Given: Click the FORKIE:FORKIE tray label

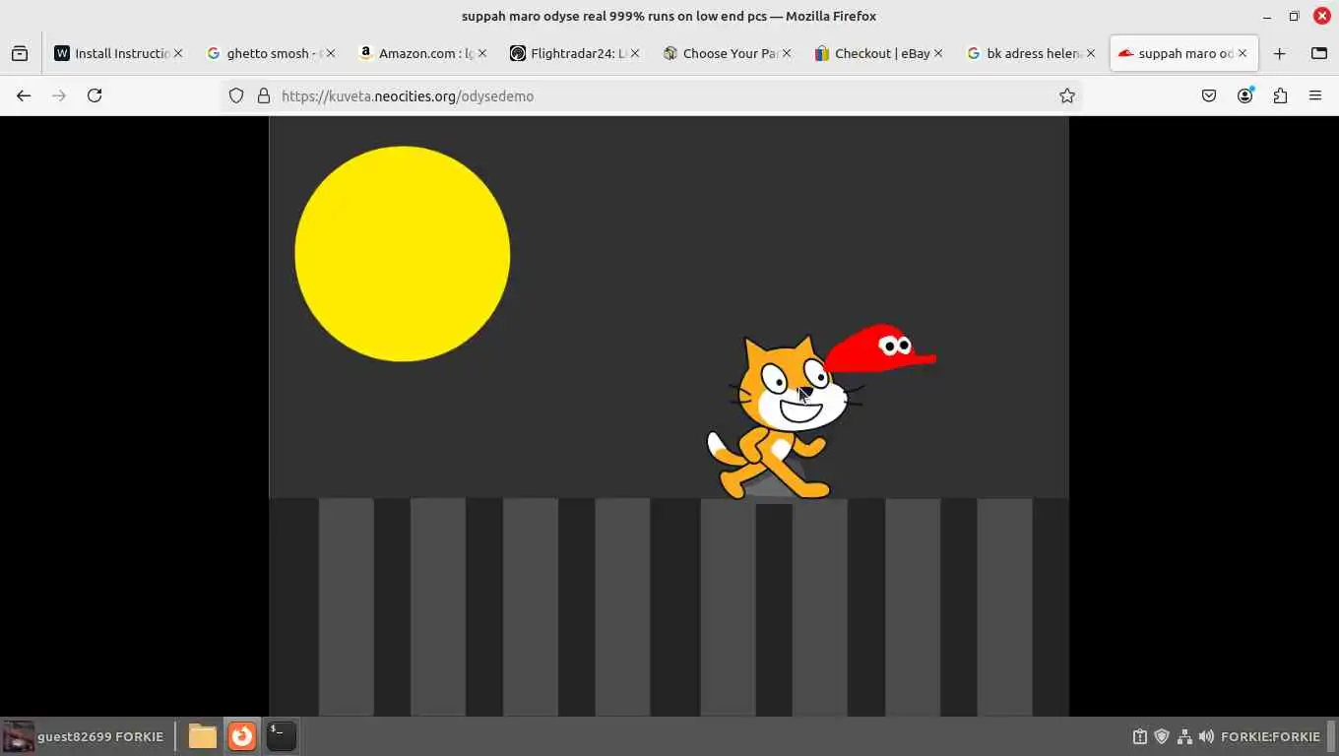Looking at the screenshot, I should point(1270,736).
